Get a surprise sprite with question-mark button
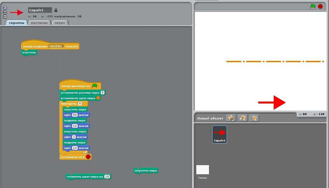The width and height of the screenshot is (329, 188). (x=254, y=118)
